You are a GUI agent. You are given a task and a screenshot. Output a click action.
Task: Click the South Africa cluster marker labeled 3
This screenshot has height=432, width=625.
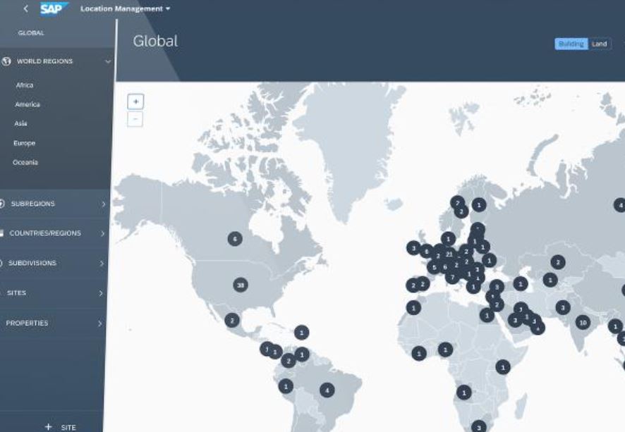[479, 428]
